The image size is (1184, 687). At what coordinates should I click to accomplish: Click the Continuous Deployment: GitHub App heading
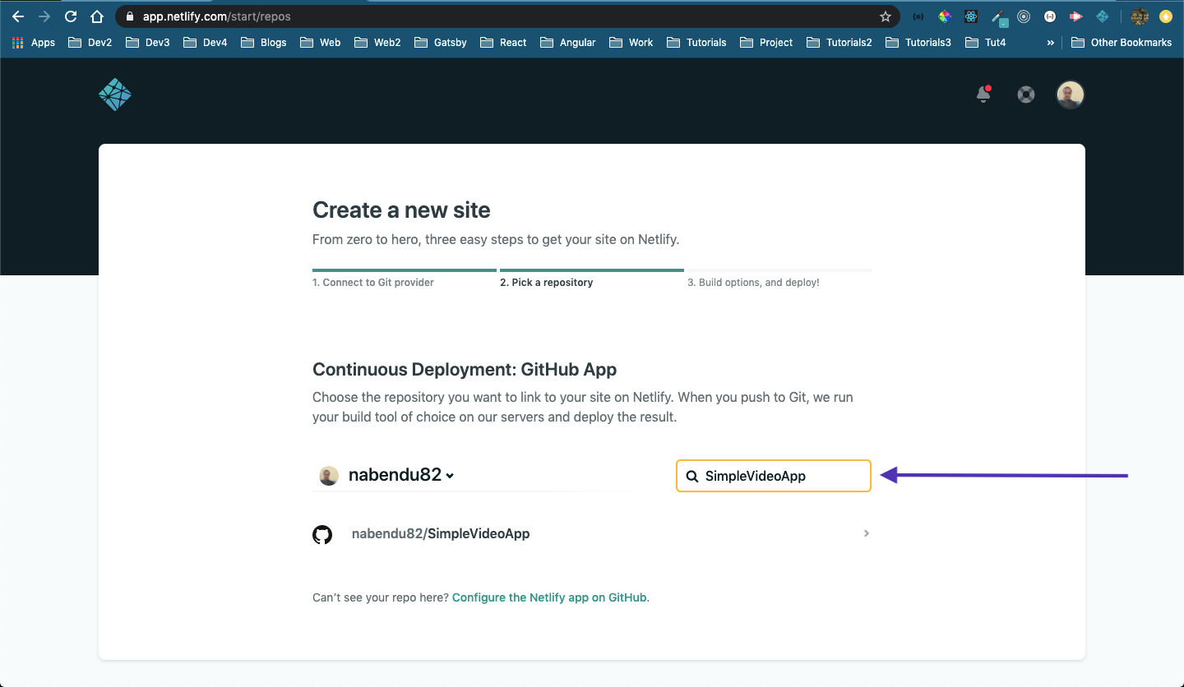click(x=465, y=369)
